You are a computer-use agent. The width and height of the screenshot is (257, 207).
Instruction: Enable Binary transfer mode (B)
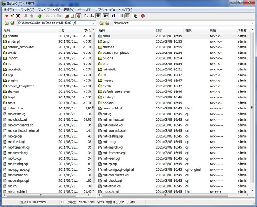pyautogui.click(x=73, y=16)
